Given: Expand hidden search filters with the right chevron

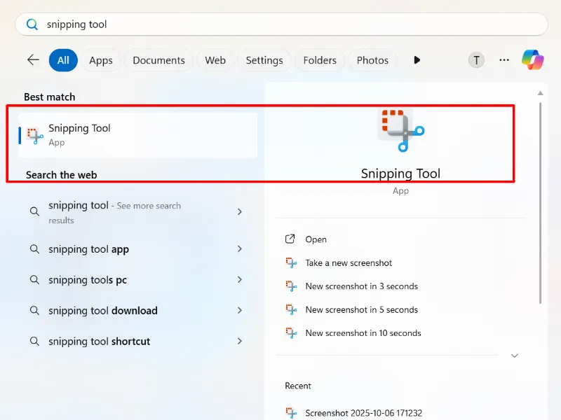Looking at the screenshot, I should tap(417, 60).
